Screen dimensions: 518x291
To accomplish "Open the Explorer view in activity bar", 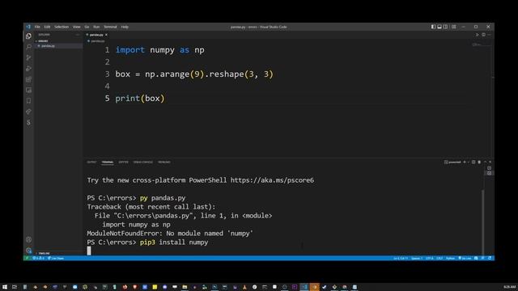I will tap(29, 36).
